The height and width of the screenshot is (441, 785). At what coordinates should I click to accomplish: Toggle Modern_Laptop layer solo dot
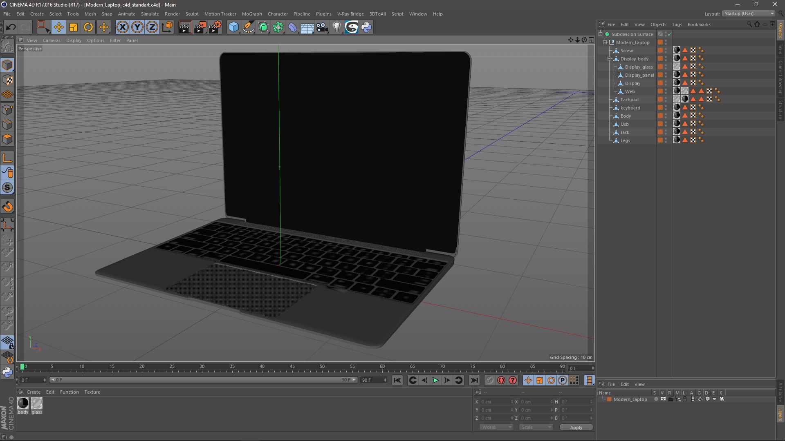click(656, 399)
